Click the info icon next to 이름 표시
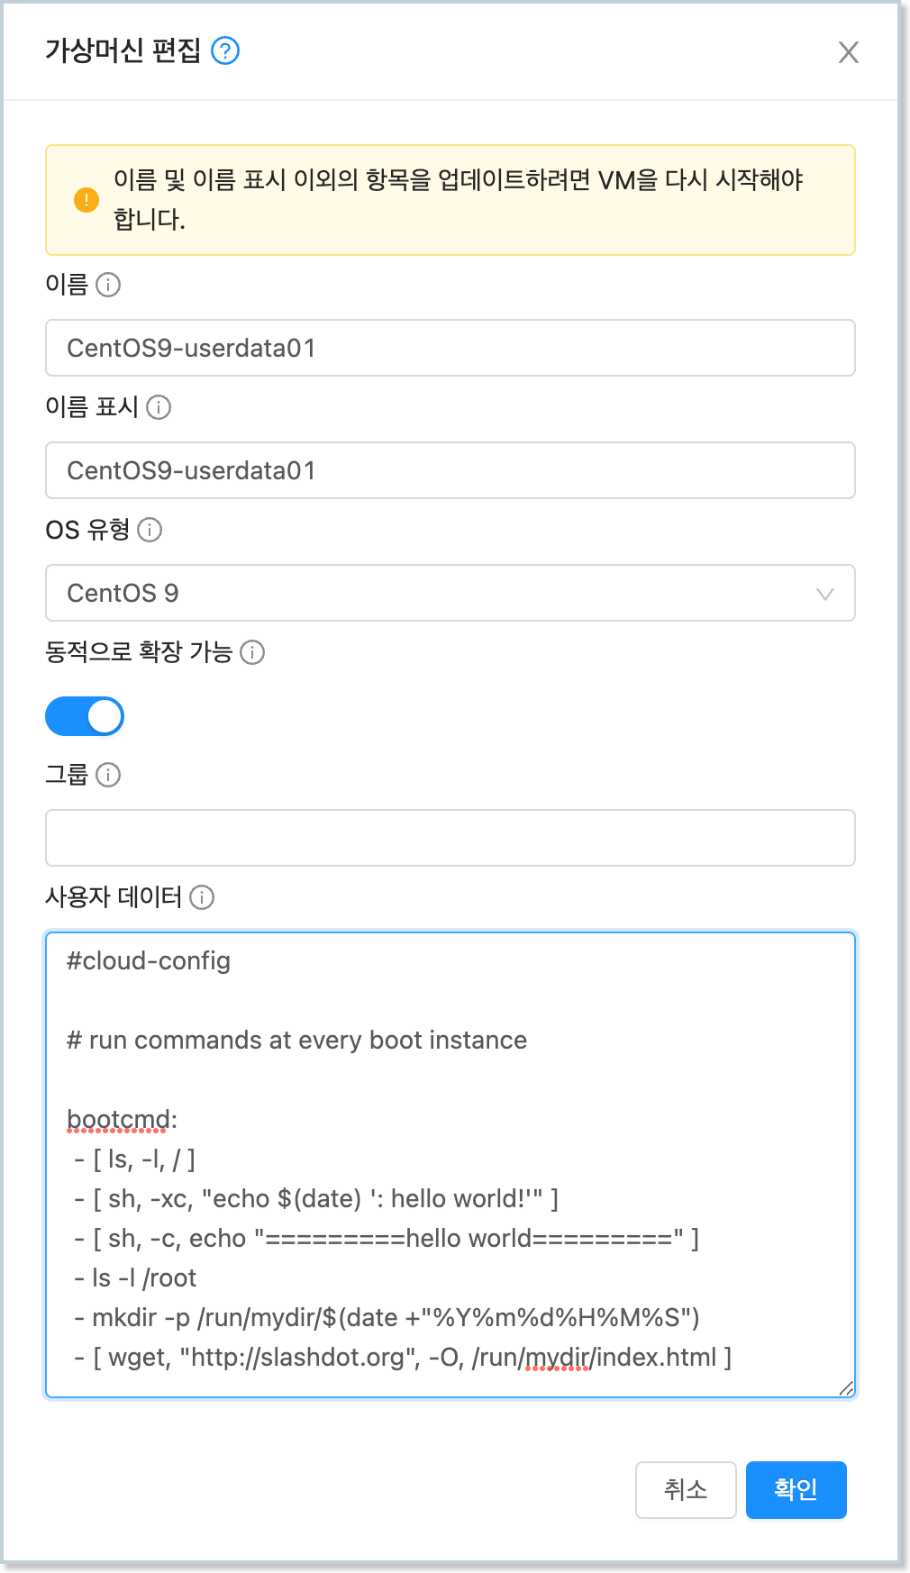This screenshot has height=1573, width=910. pos(159,407)
